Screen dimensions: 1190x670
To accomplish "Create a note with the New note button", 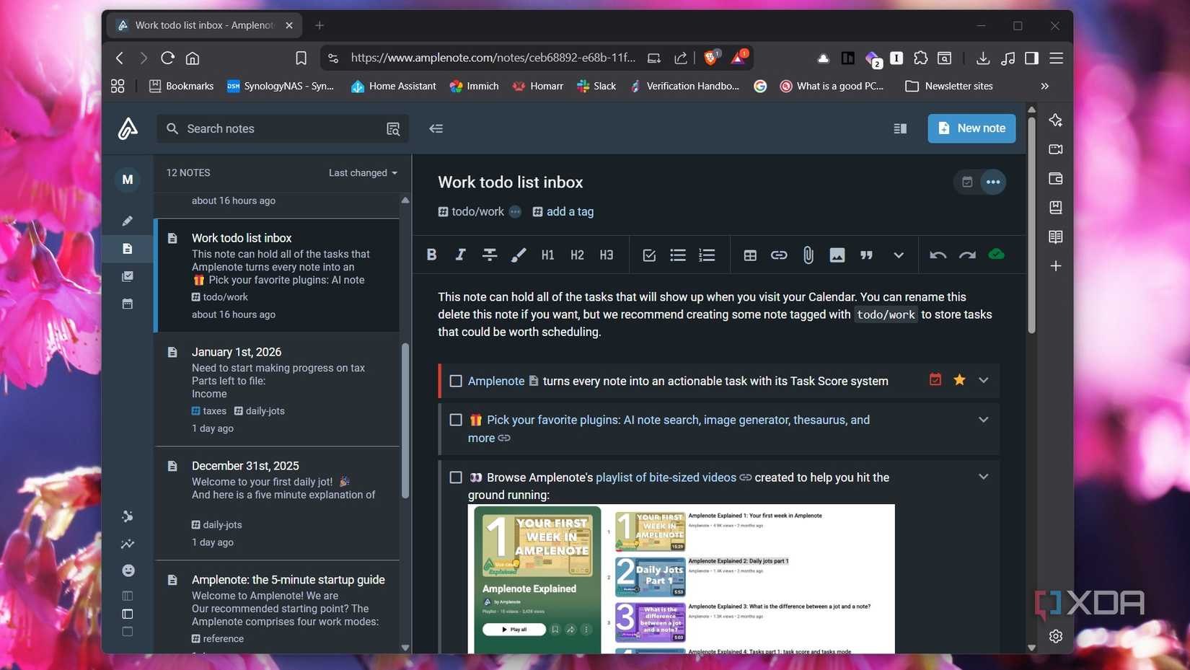I will pyautogui.click(x=971, y=128).
